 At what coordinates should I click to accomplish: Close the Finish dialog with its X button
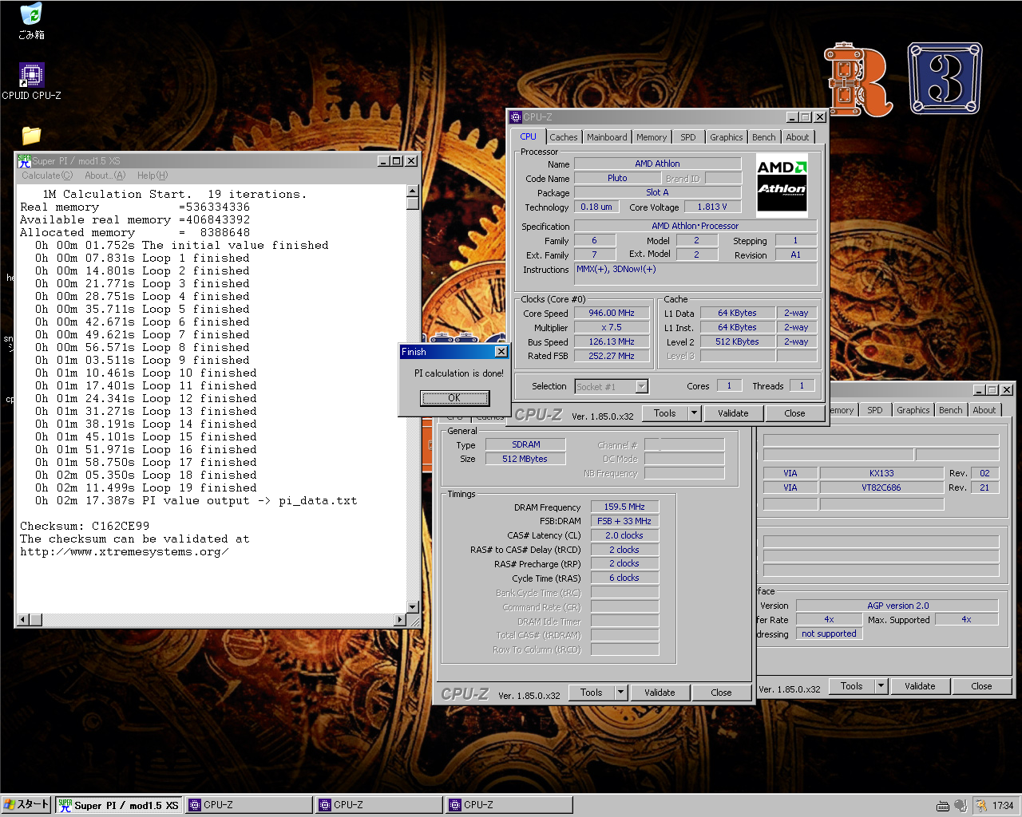coord(501,352)
